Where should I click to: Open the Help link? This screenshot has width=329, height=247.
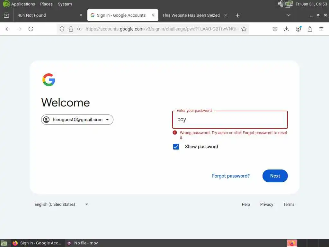[x=246, y=204]
